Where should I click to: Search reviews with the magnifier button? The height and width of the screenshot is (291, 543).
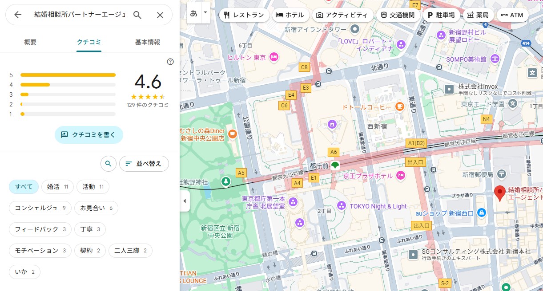[108, 164]
